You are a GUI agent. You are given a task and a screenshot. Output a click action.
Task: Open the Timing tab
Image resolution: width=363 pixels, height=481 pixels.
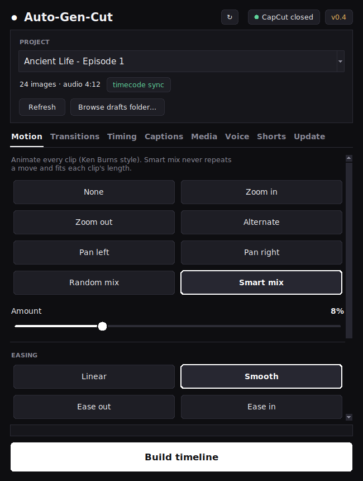click(122, 136)
